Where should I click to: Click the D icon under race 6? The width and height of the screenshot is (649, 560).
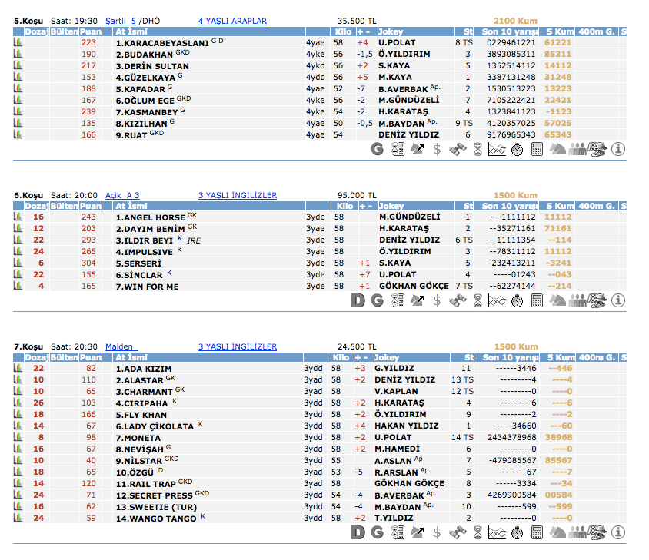pyautogui.click(x=357, y=300)
